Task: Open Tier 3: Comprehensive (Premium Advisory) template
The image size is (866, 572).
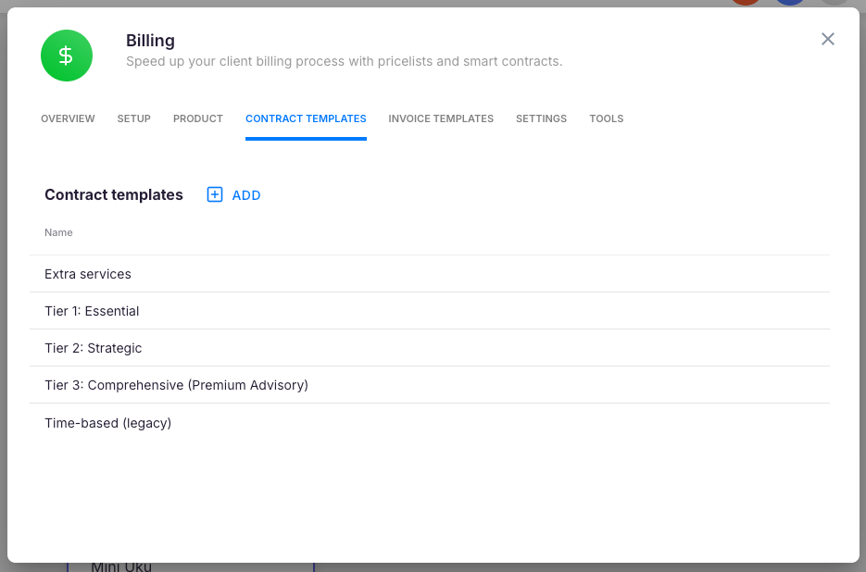Action: tap(176, 385)
